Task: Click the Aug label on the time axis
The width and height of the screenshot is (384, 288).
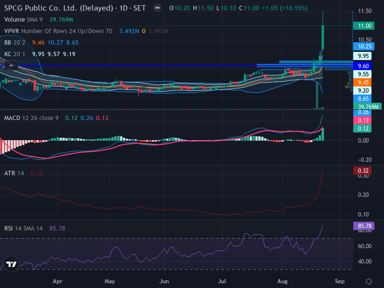Action: (282, 281)
